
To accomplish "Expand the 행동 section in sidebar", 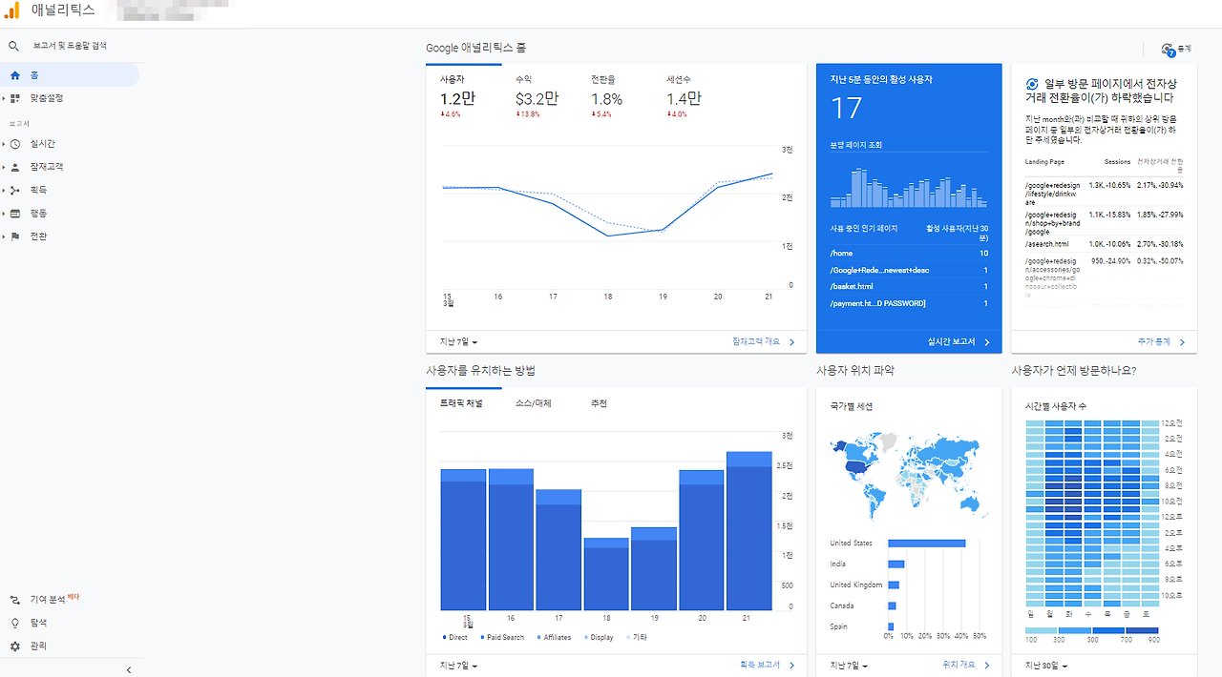I will (x=38, y=214).
